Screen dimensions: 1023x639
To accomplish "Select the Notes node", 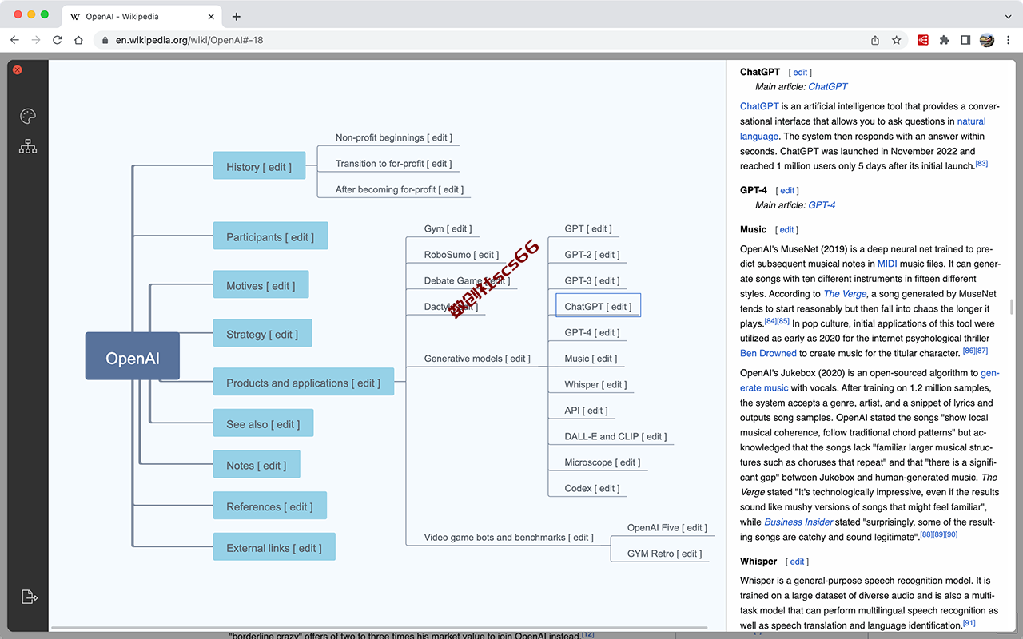I will [x=257, y=466].
